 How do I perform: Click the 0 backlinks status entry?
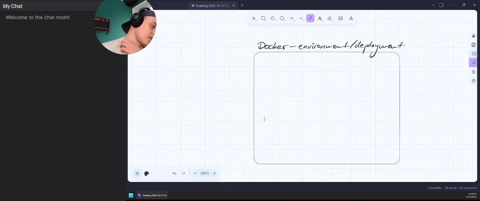(x=435, y=188)
